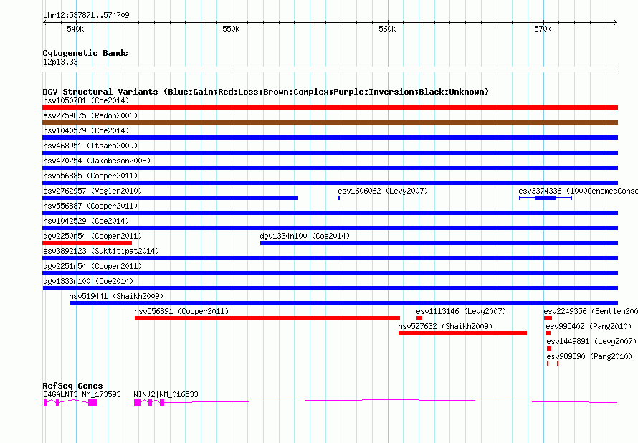
Task: Open the NINJ2|NM_016533 gene label
Action: (166, 394)
